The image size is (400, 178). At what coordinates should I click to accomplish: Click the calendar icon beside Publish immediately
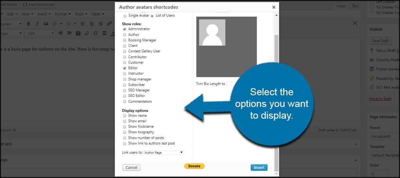tap(371, 69)
